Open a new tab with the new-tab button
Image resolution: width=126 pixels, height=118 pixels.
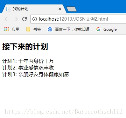[72, 9]
